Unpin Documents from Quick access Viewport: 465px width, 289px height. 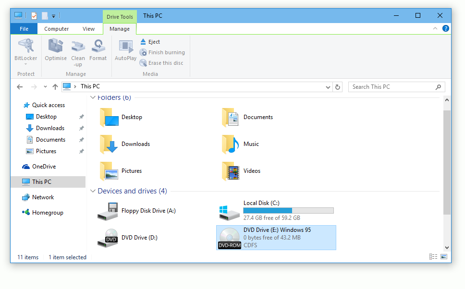(81, 140)
